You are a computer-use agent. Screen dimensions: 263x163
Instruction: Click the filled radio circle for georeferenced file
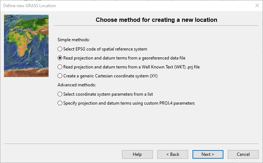60,58
